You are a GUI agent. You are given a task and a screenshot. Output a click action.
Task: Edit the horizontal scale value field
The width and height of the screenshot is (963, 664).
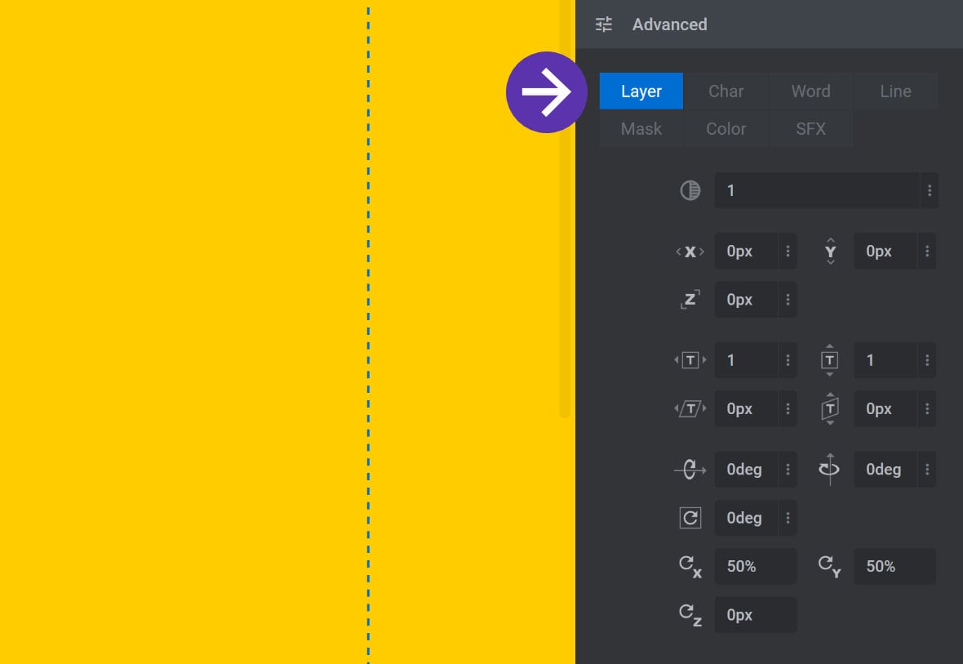point(746,360)
